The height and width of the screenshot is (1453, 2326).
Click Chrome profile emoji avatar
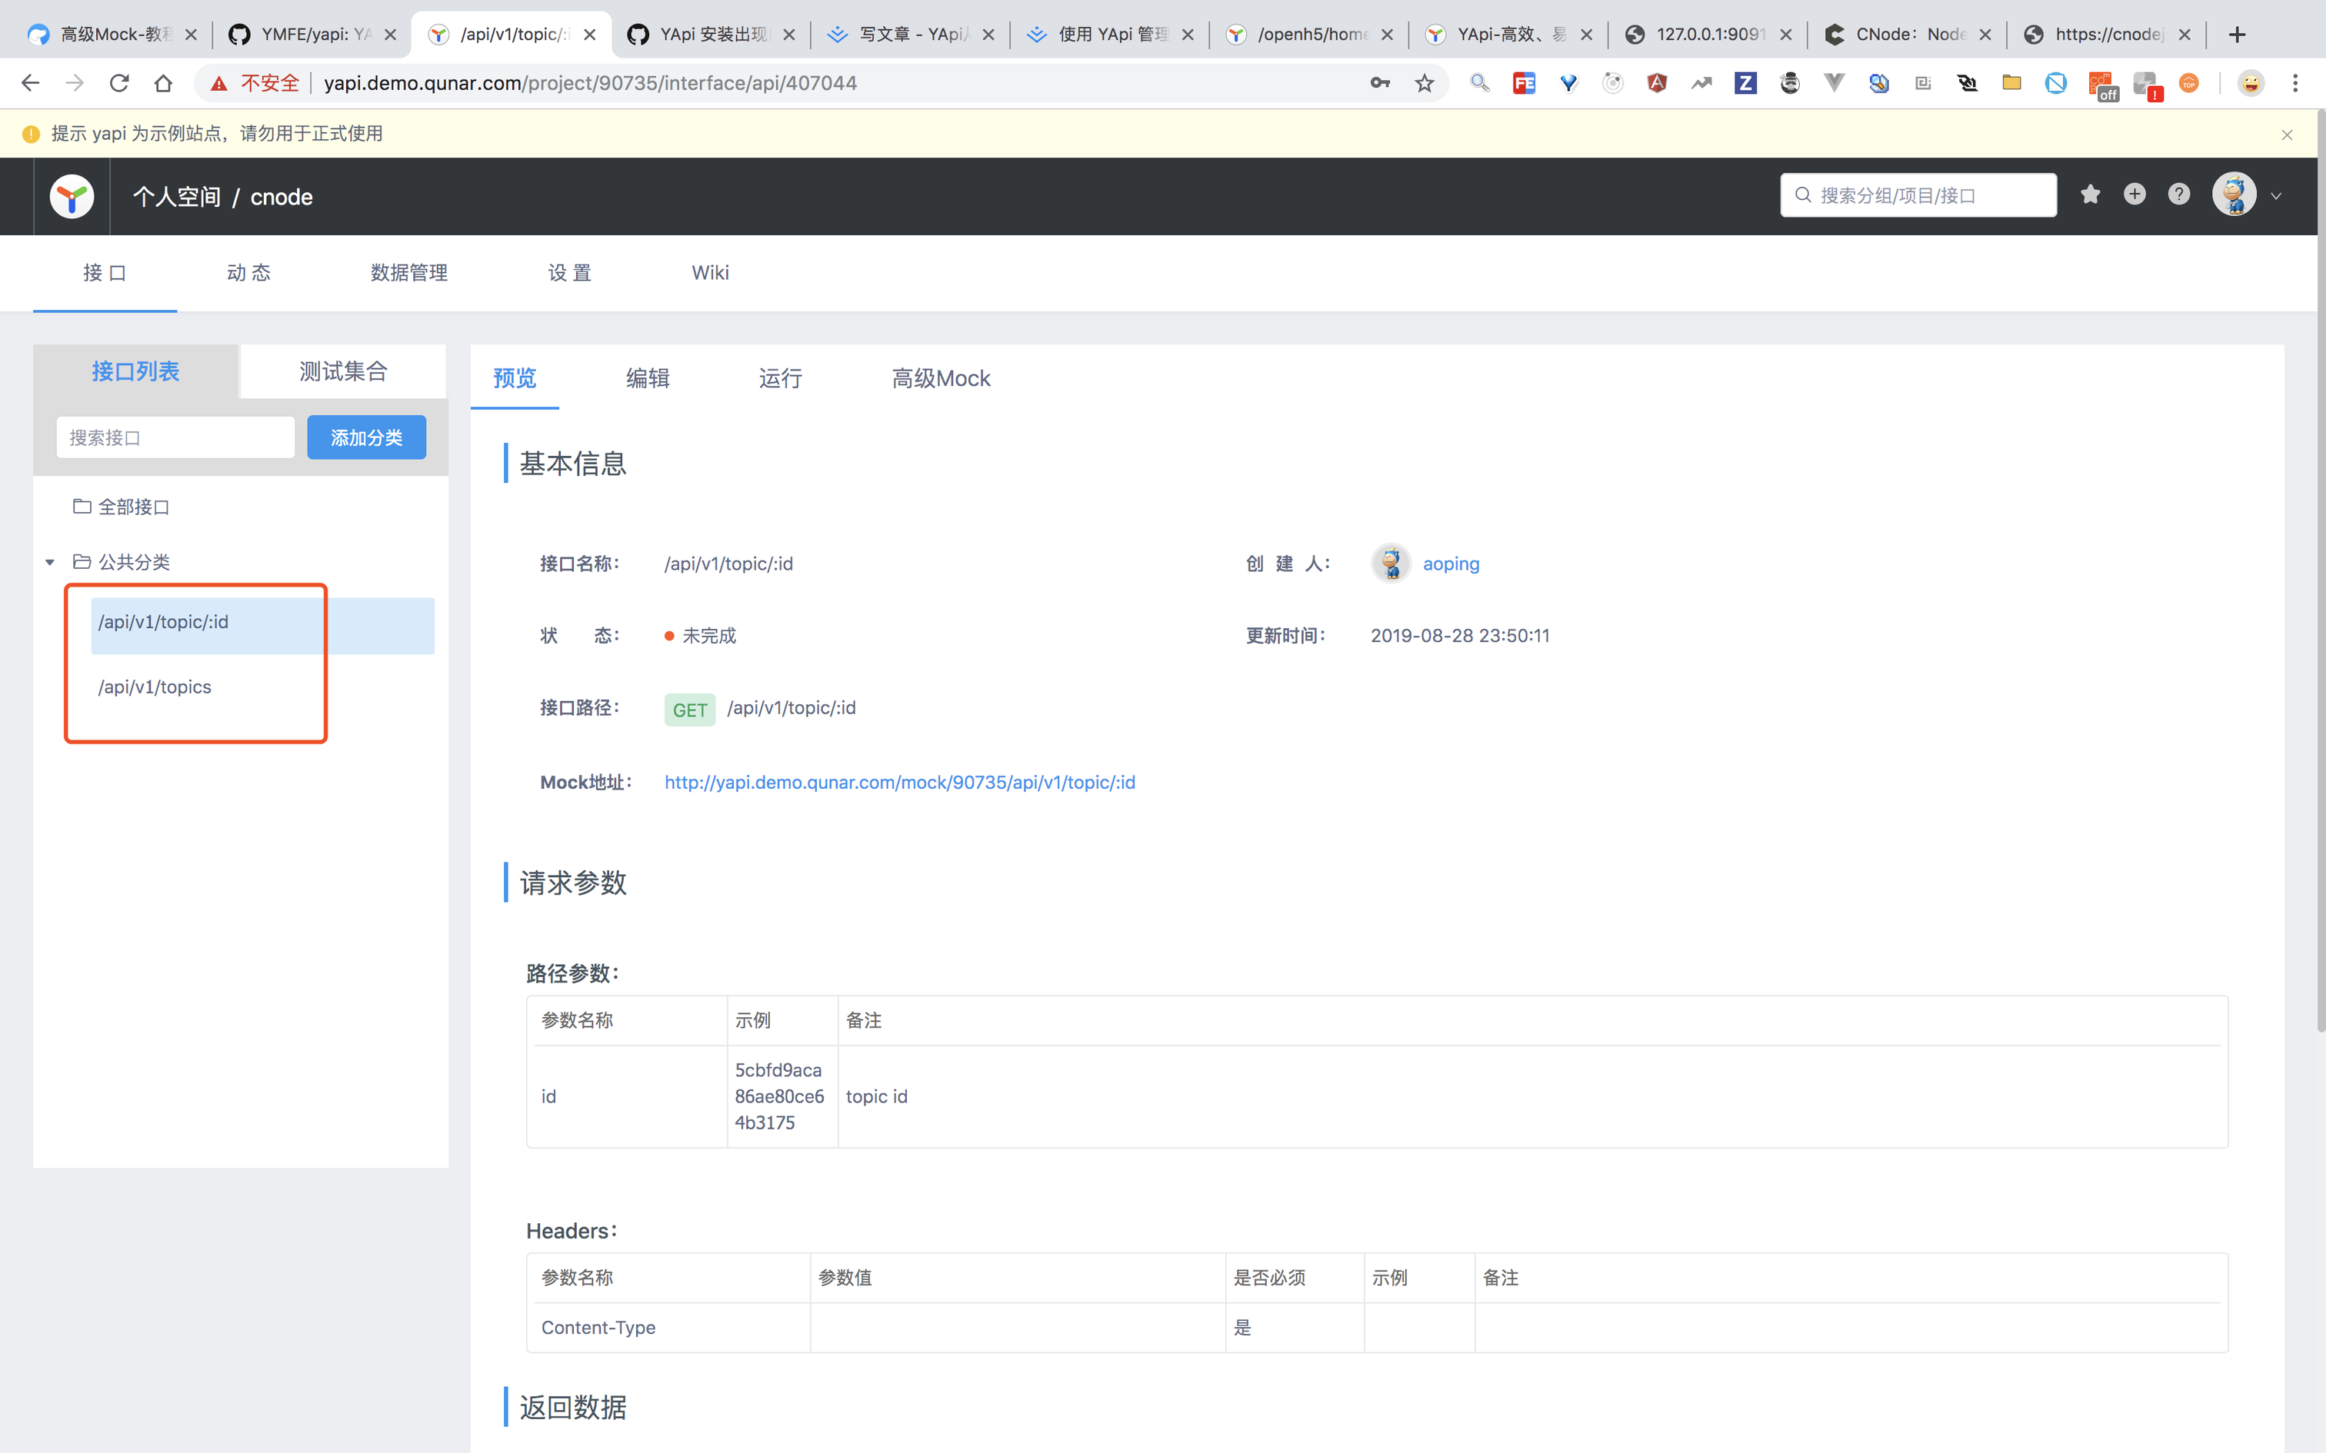point(2251,83)
